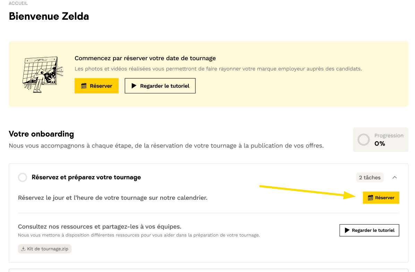
Task: Click the "Votre onboarding" section title
Action: tap(41, 134)
